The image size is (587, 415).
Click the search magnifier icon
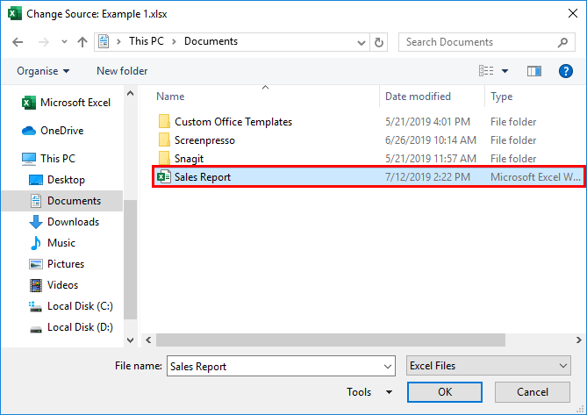pyautogui.click(x=562, y=42)
